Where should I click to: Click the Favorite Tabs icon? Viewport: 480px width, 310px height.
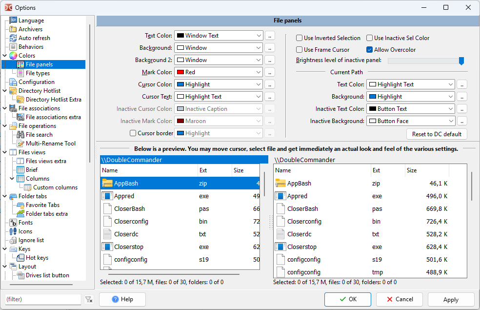coord(20,205)
